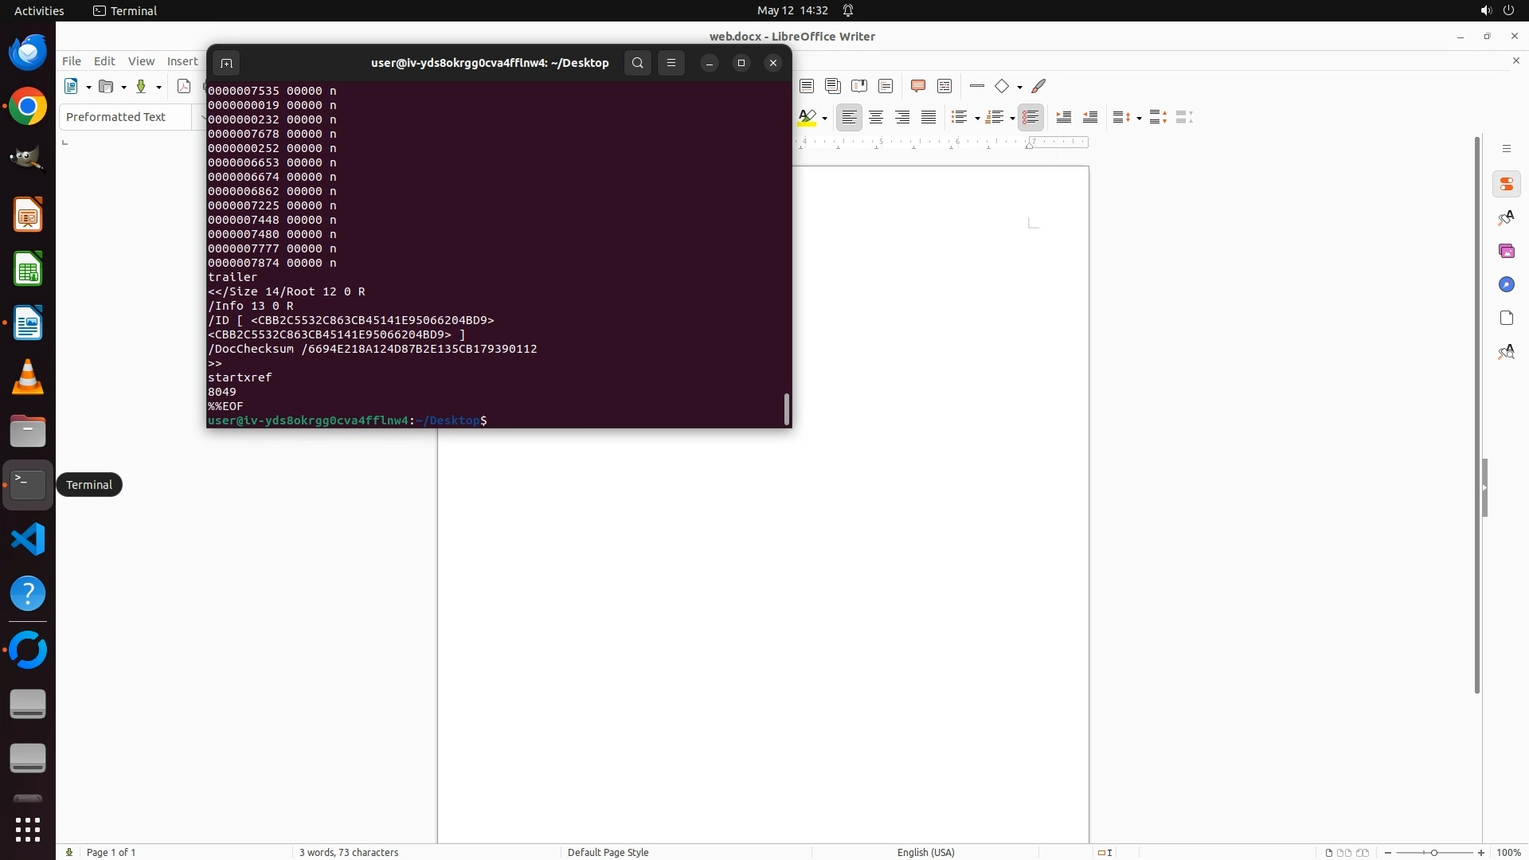Enable Justified paragraph alignment
1529x860 pixels.
tap(929, 117)
